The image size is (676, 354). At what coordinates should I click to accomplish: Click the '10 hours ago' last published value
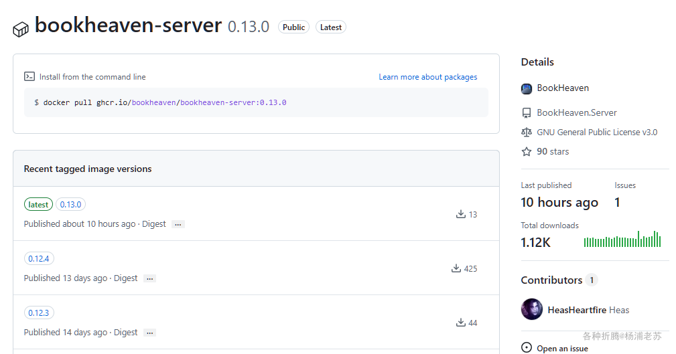point(559,202)
